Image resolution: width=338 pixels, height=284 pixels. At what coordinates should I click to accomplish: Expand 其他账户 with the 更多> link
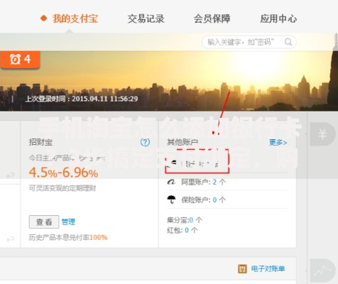coord(278,143)
